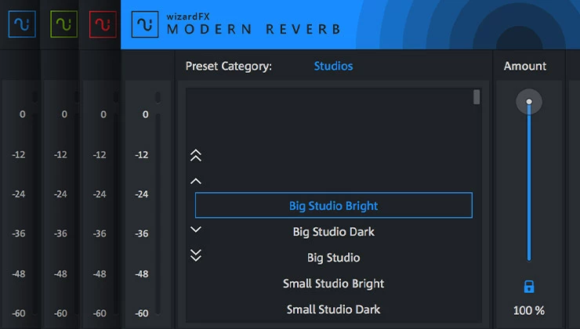Open the Studios preset category dropdown

click(x=333, y=66)
